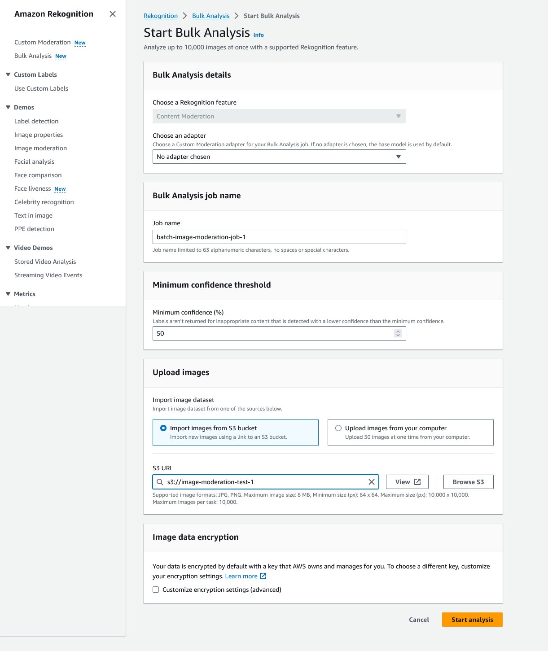Click the Job name input field
This screenshot has width=548, height=651.
(x=279, y=237)
